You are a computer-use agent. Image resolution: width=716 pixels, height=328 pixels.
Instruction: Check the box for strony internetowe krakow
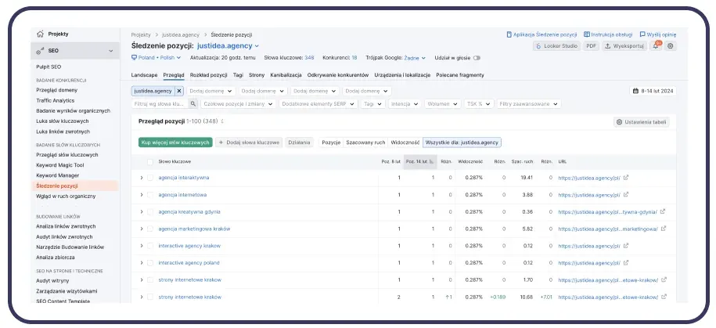click(x=149, y=280)
